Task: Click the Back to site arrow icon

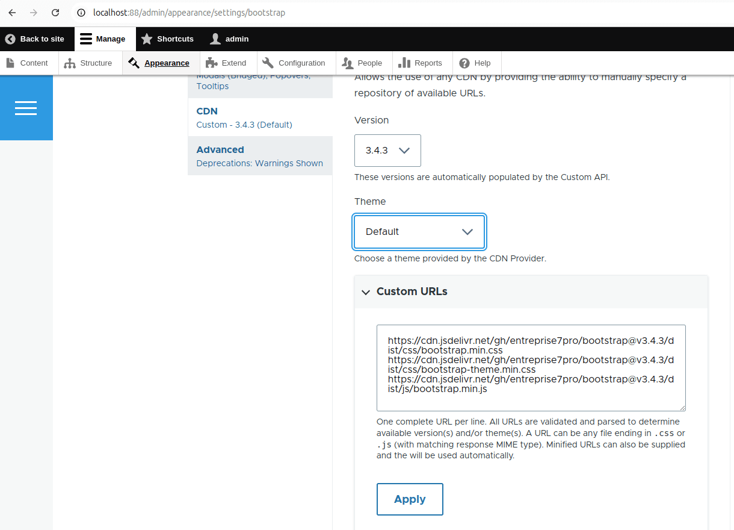Action: [10, 39]
